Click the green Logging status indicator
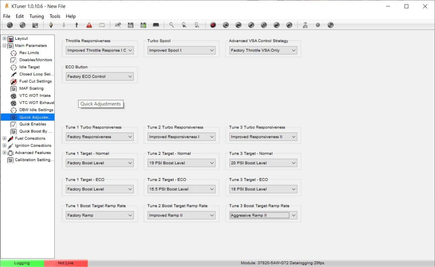Viewport: 435px width, 267px height. point(22,263)
